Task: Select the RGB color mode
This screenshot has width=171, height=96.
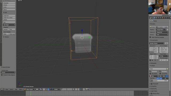Action: [164, 76]
